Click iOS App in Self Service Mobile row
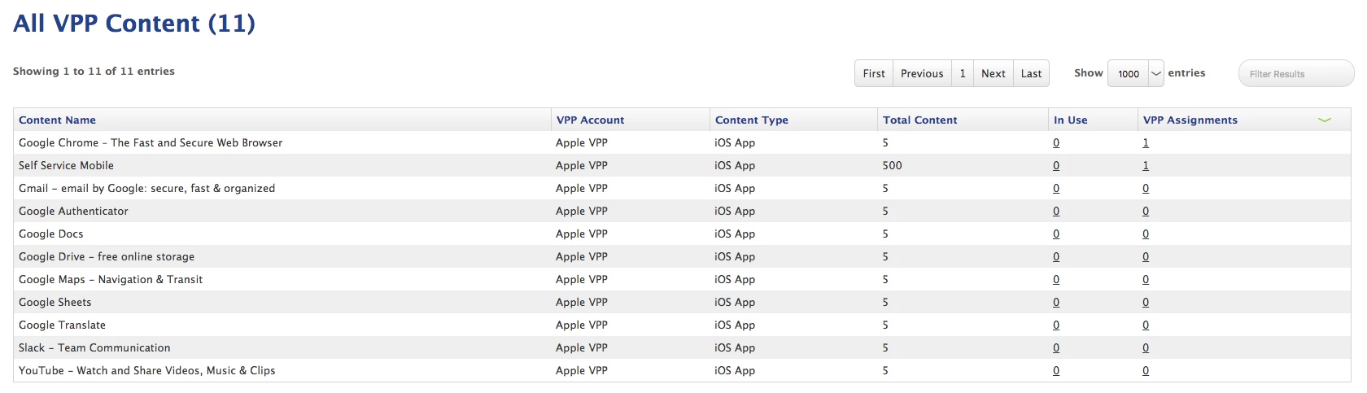 point(735,165)
